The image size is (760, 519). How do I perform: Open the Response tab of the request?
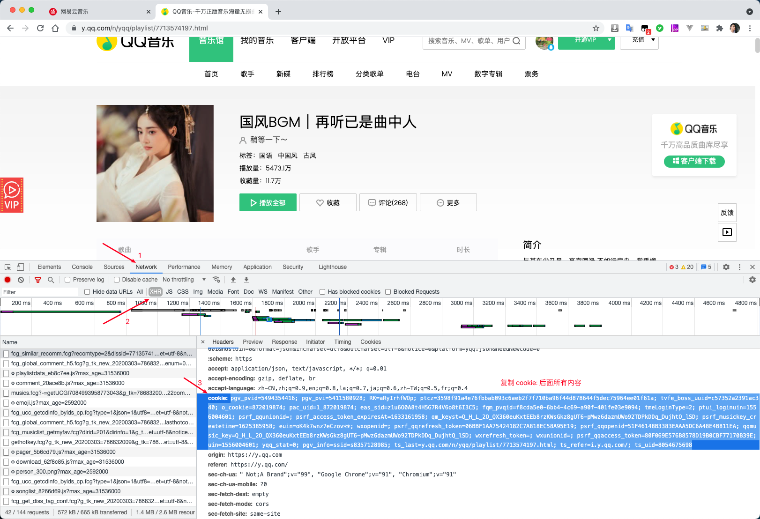pos(284,341)
